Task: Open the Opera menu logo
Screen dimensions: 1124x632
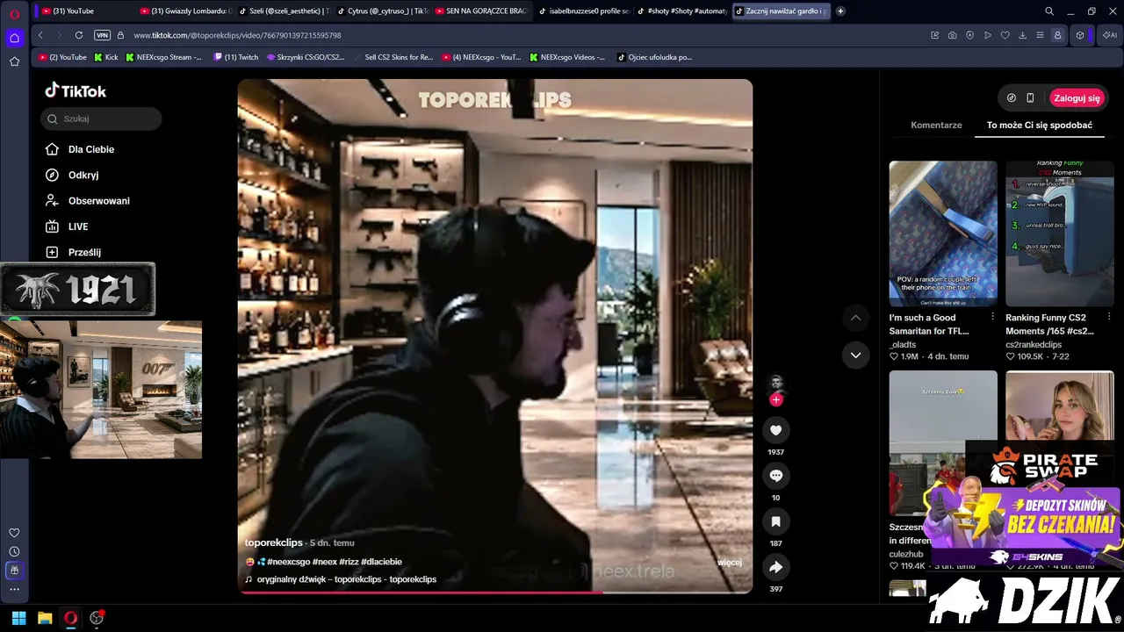Action: tap(14, 14)
